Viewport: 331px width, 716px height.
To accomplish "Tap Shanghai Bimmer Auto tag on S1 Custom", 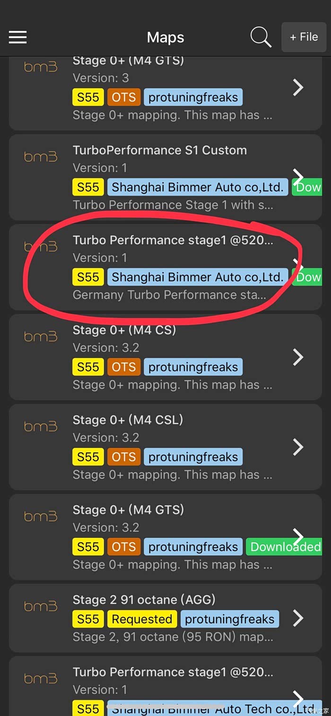I will (198, 187).
